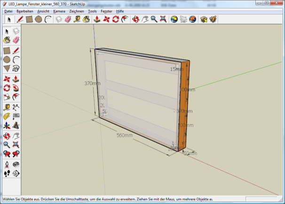The height and width of the screenshot is (204, 285).
Task: Open the Bearbeiten menu
Action: click(x=25, y=11)
